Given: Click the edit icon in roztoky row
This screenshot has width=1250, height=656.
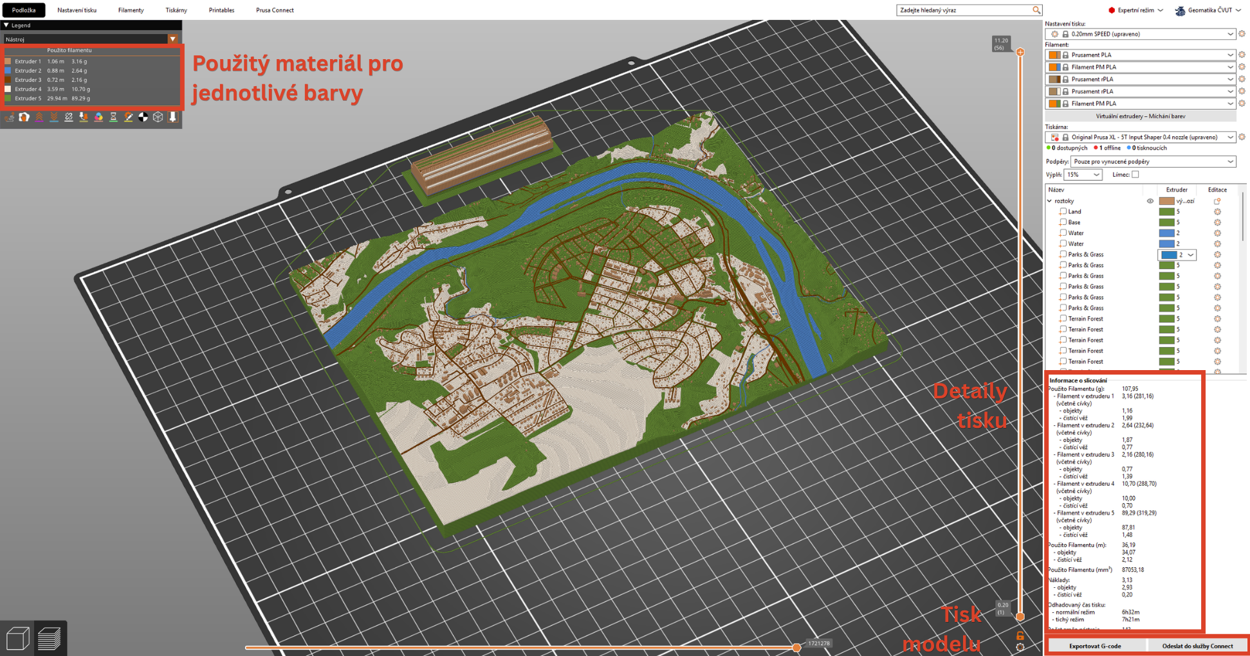Looking at the screenshot, I should click(1217, 201).
